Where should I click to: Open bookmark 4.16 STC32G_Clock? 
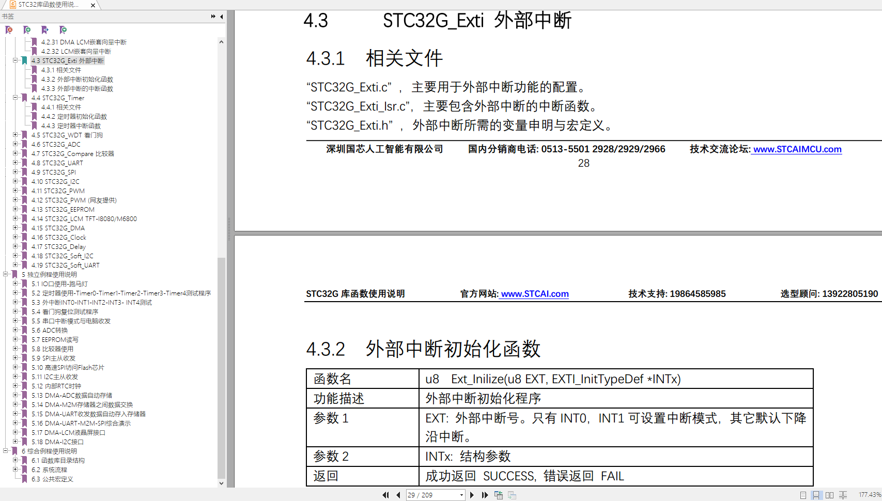(58, 237)
